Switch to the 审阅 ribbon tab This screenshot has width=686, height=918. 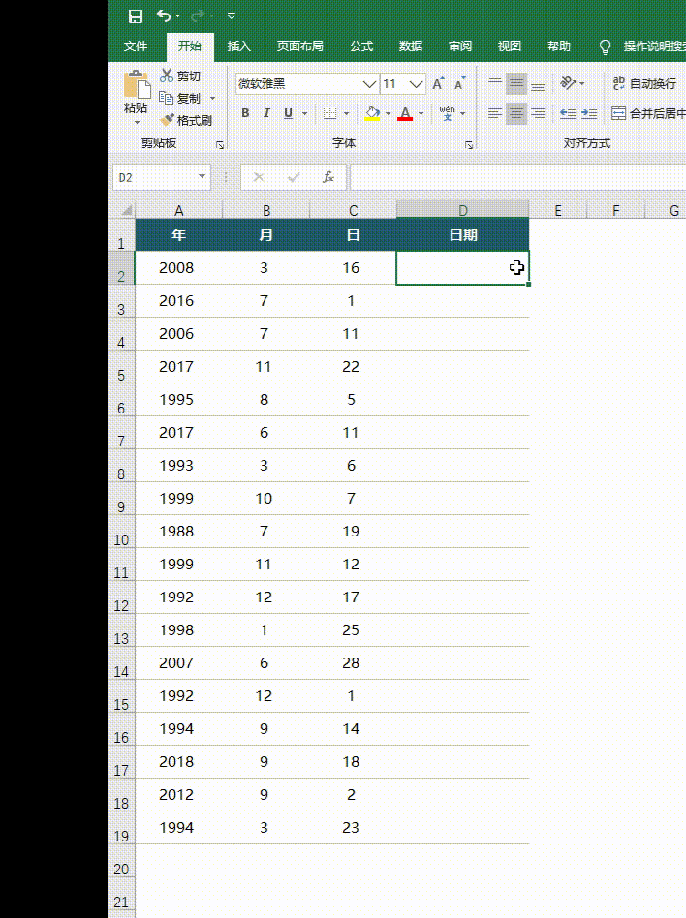coord(460,46)
